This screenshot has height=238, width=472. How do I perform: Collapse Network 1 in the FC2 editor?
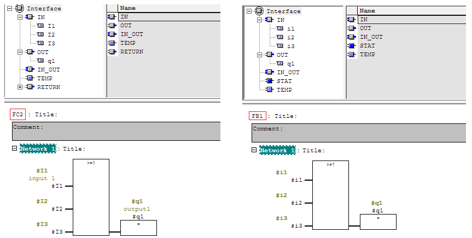pyautogui.click(x=14, y=148)
